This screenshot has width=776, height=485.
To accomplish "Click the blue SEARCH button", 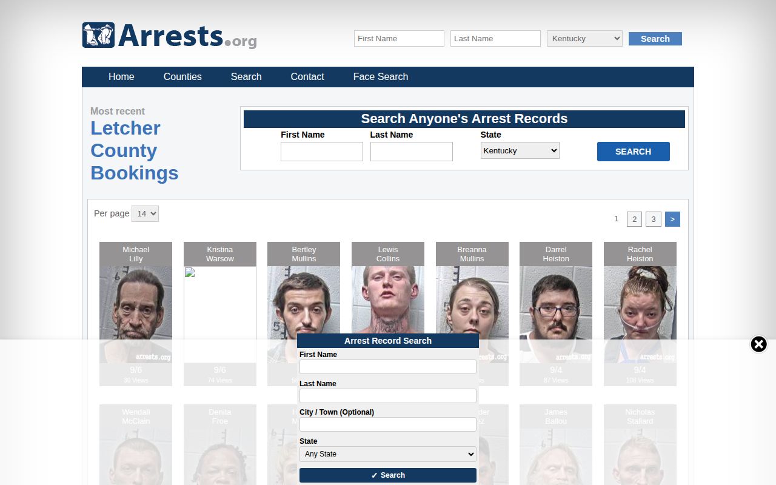I will click(634, 152).
